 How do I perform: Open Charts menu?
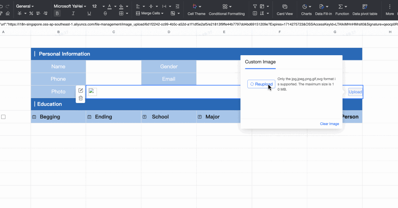(x=306, y=10)
